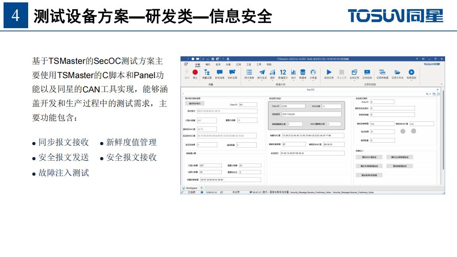Click 模拟未来新鲜度值发送 button
Viewport: 457px width, 257px height.
pos(369,166)
